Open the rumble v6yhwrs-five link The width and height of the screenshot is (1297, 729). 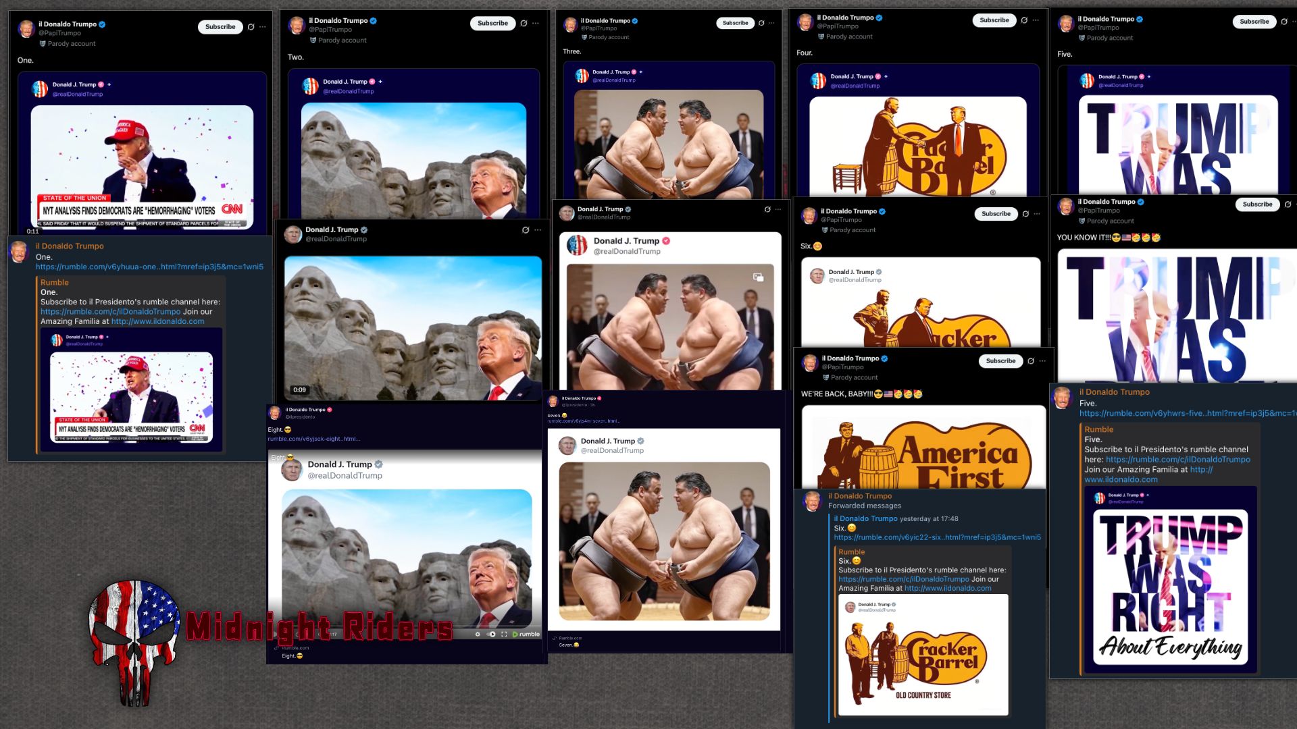(x=1187, y=413)
